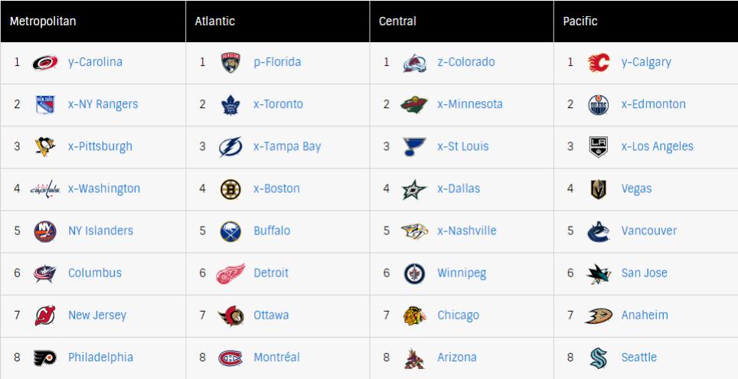The image size is (738, 379).
Task: Click the Seattle Kraken logo
Action: point(599,358)
